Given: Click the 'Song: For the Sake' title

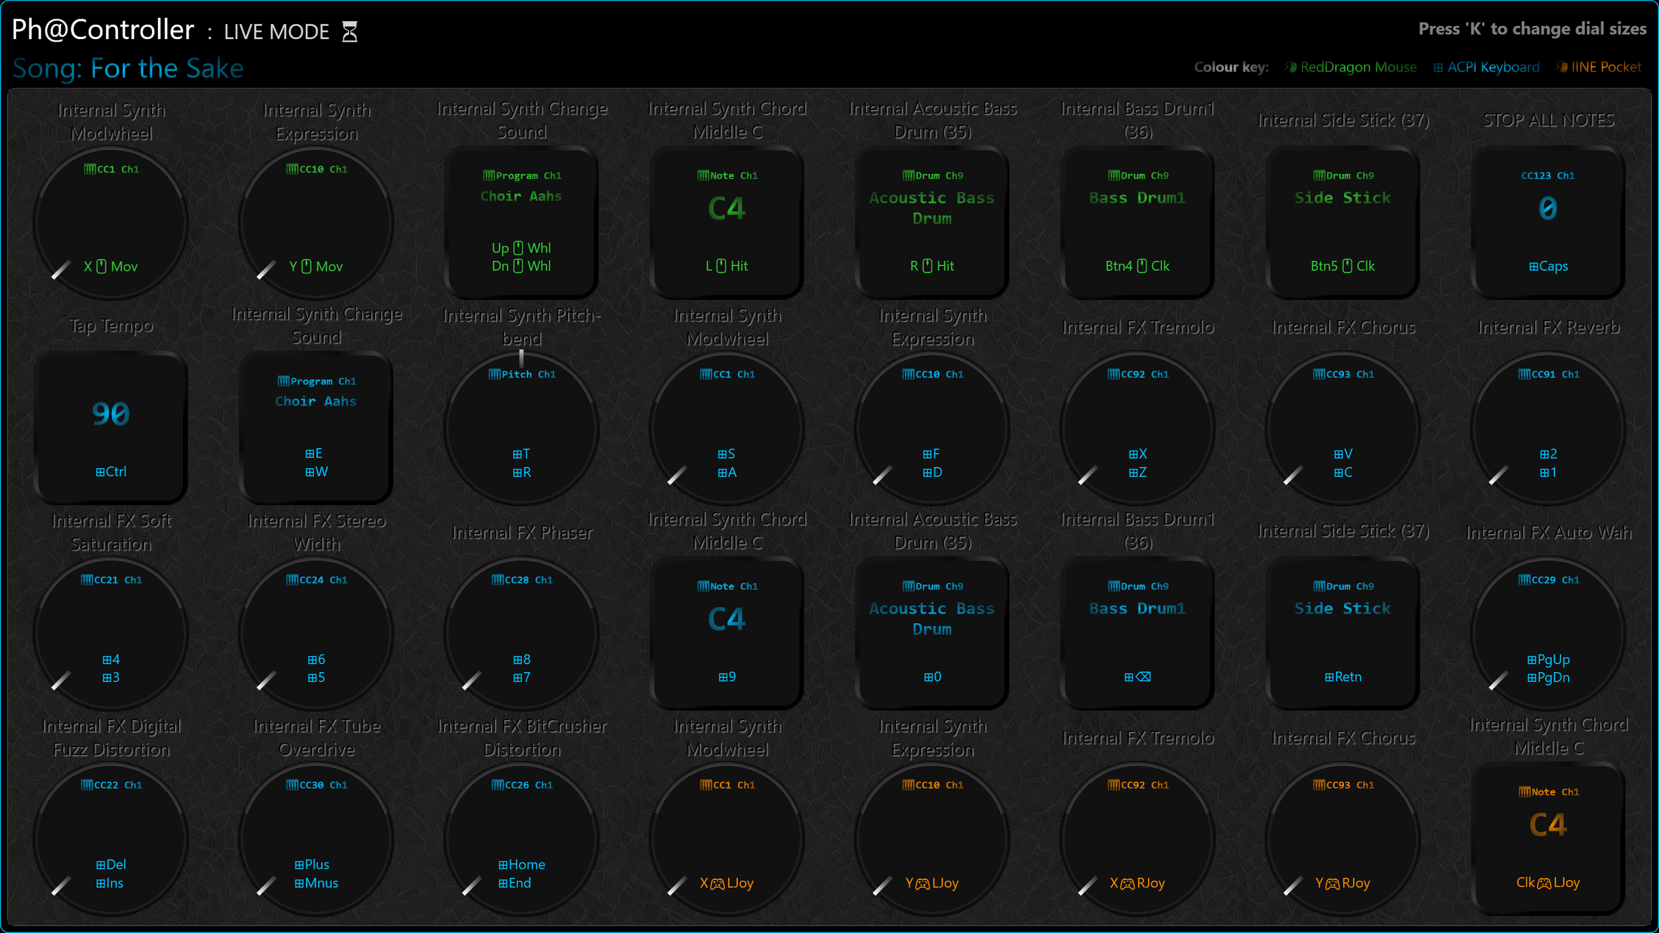Looking at the screenshot, I should click(x=128, y=68).
